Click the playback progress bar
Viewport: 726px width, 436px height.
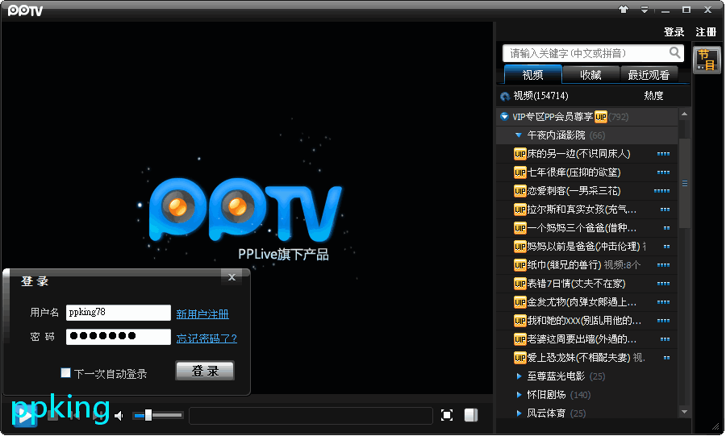311,416
